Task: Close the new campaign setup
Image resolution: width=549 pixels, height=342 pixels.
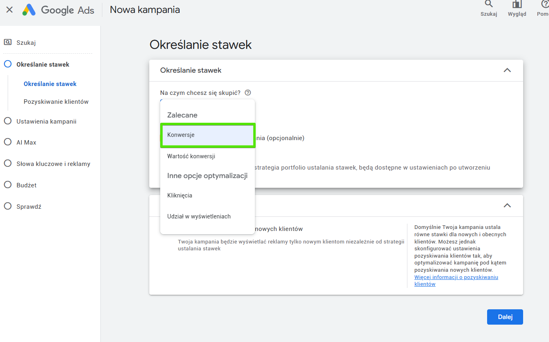Action: click(10, 10)
